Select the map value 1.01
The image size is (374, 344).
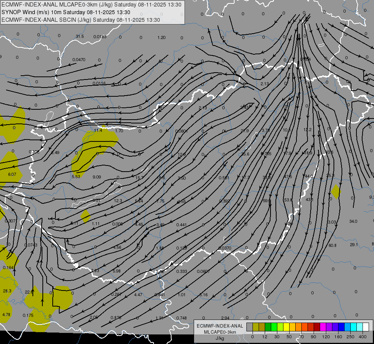pyautogui.click(x=181, y=295)
